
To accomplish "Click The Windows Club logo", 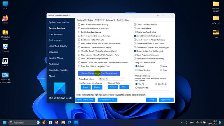I will (60, 88).
